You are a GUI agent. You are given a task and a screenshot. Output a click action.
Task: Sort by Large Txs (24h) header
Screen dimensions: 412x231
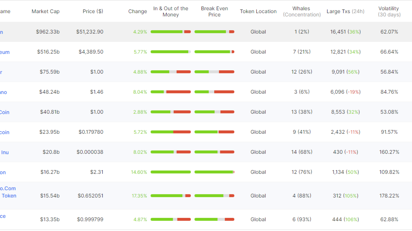(x=346, y=11)
